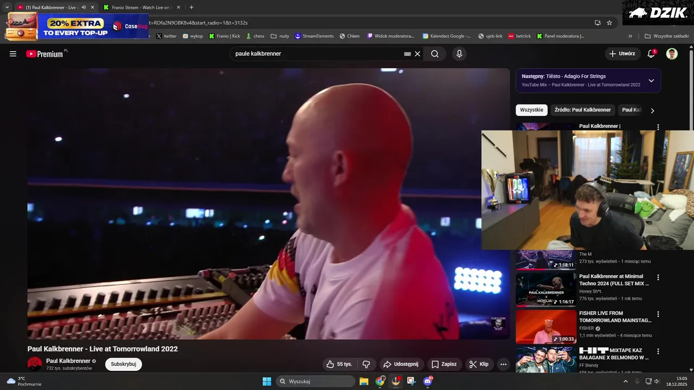Open options menu for Paul Kalkbrenner at Minimal Techno

658,277
